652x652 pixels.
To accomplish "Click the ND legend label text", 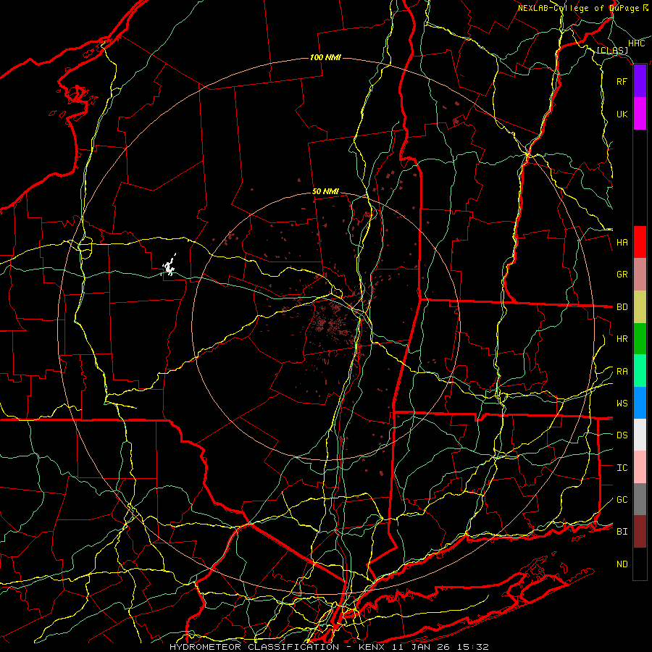I will pyautogui.click(x=622, y=564).
